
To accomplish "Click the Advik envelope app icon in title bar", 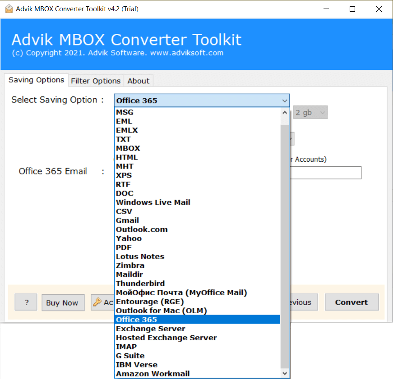I will click(9, 9).
